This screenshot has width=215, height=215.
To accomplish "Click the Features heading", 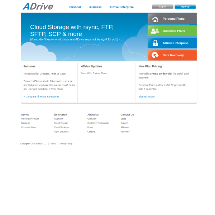I will point(29,66).
